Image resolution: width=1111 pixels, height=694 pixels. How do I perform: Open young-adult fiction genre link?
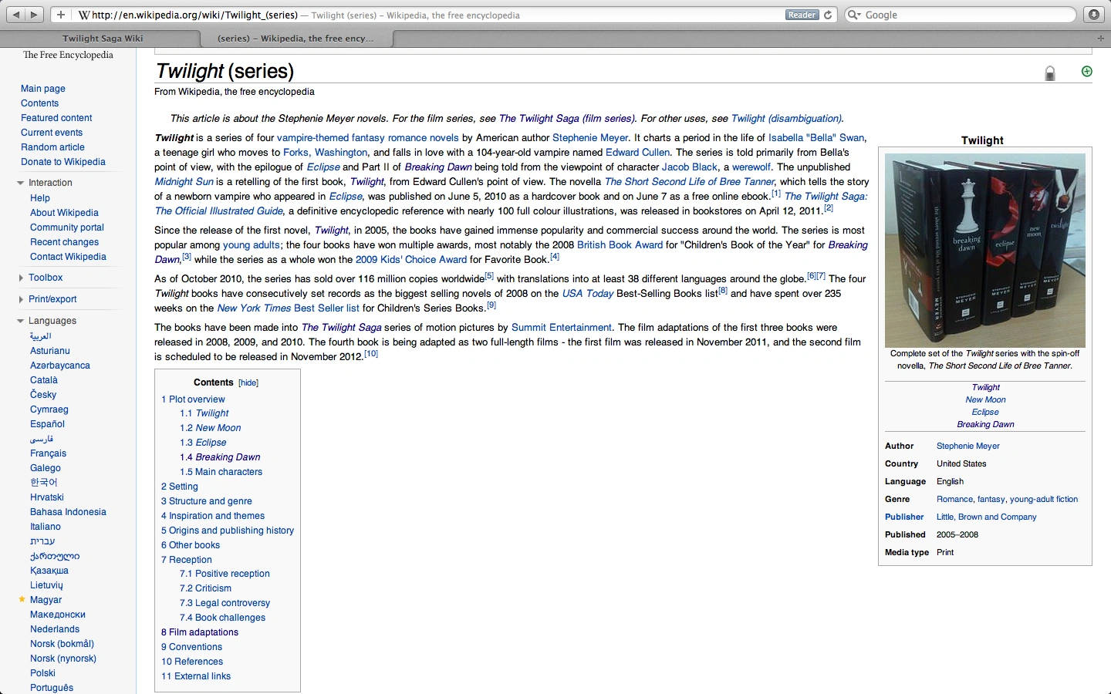click(1044, 500)
